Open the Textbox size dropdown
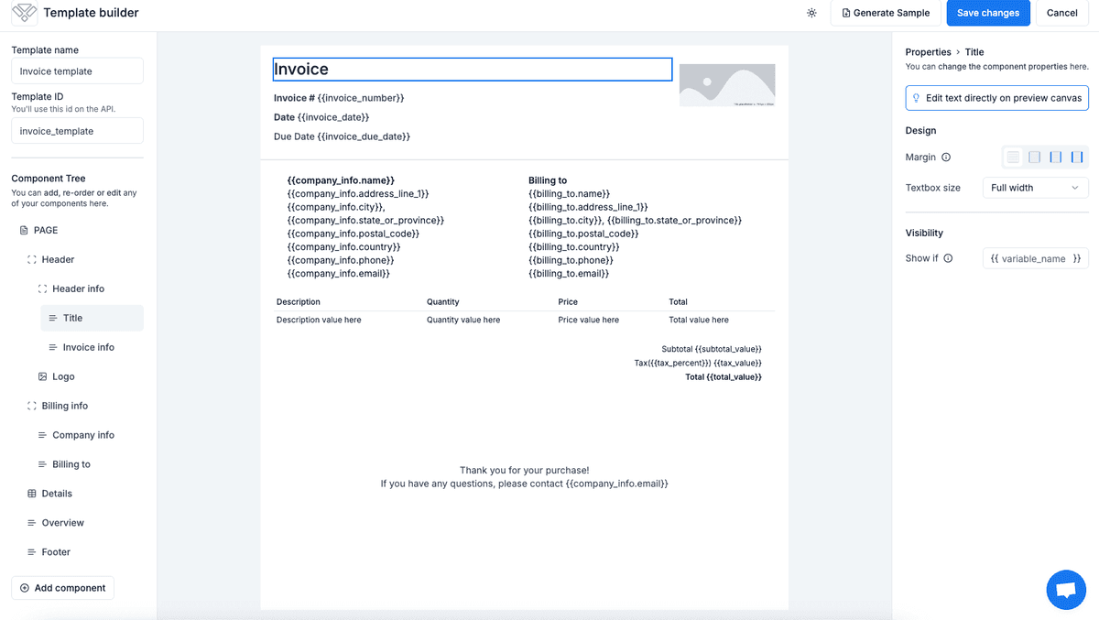1099x620 pixels. click(x=1035, y=188)
